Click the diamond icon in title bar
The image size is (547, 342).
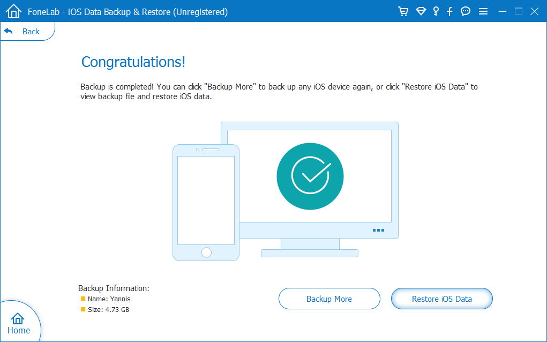pyautogui.click(x=421, y=11)
